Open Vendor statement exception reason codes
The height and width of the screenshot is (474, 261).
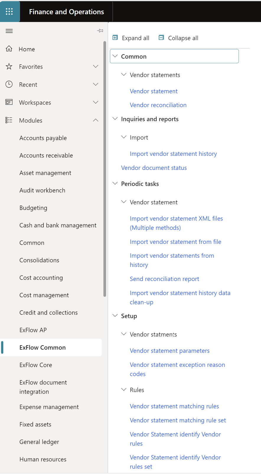177,369
